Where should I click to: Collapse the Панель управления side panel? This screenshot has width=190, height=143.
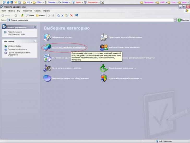35,27
